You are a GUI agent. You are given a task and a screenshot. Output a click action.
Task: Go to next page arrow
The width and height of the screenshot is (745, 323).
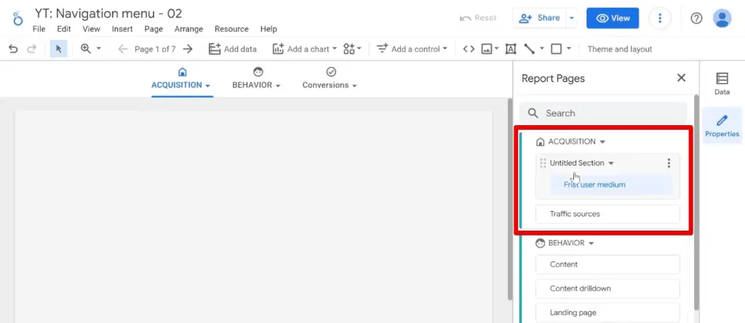[188, 49]
